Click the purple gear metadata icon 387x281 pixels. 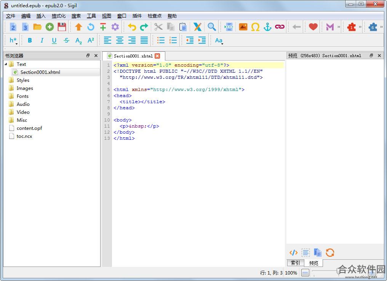[x=115, y=27]
